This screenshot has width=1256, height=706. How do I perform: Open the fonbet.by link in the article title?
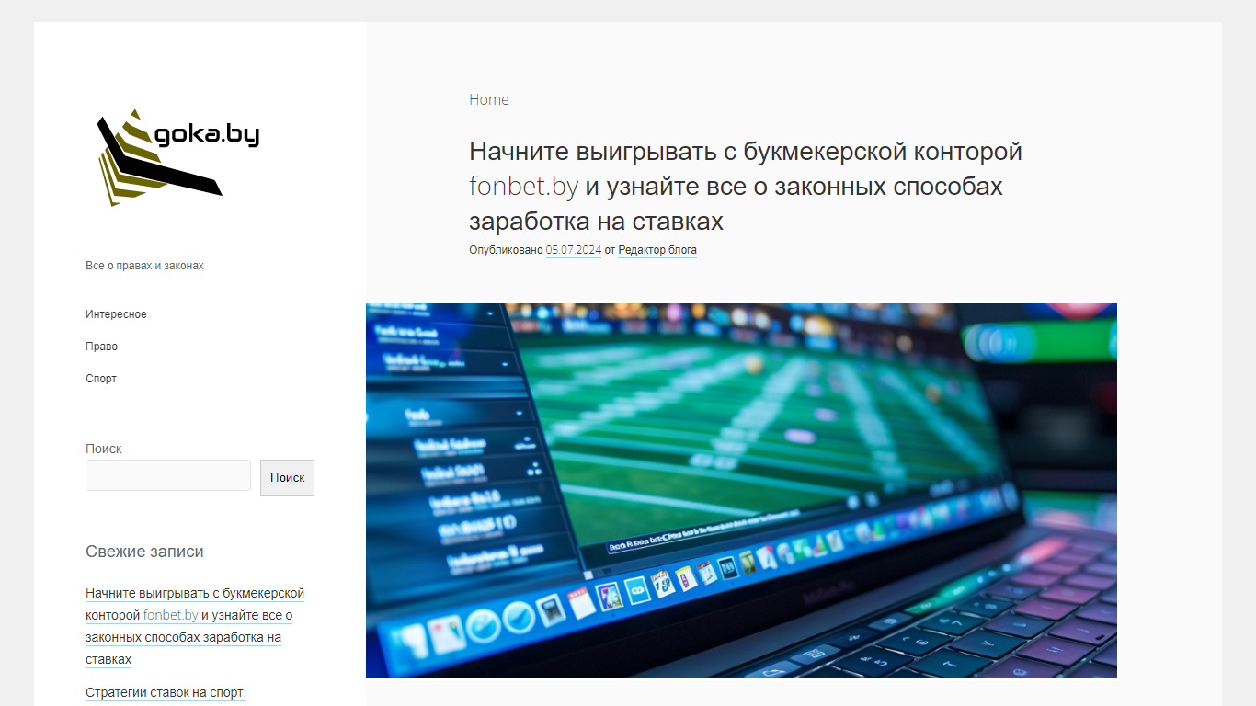tap(523, 187)
